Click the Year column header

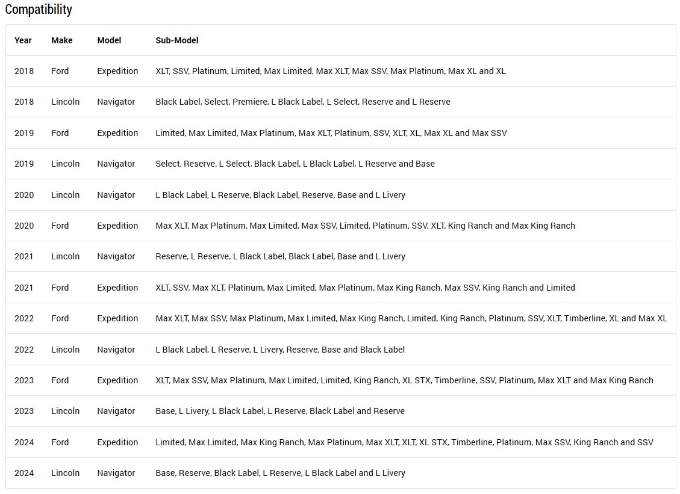[x=23, y=40]
